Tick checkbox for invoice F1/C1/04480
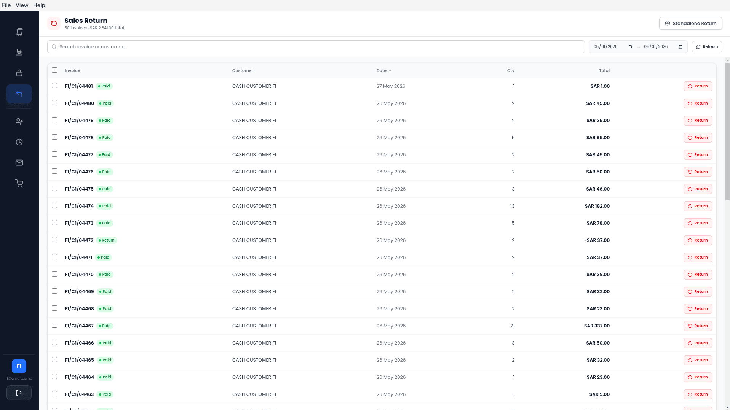Viewport: 730px width, 410px height. [x=54, y=103]
